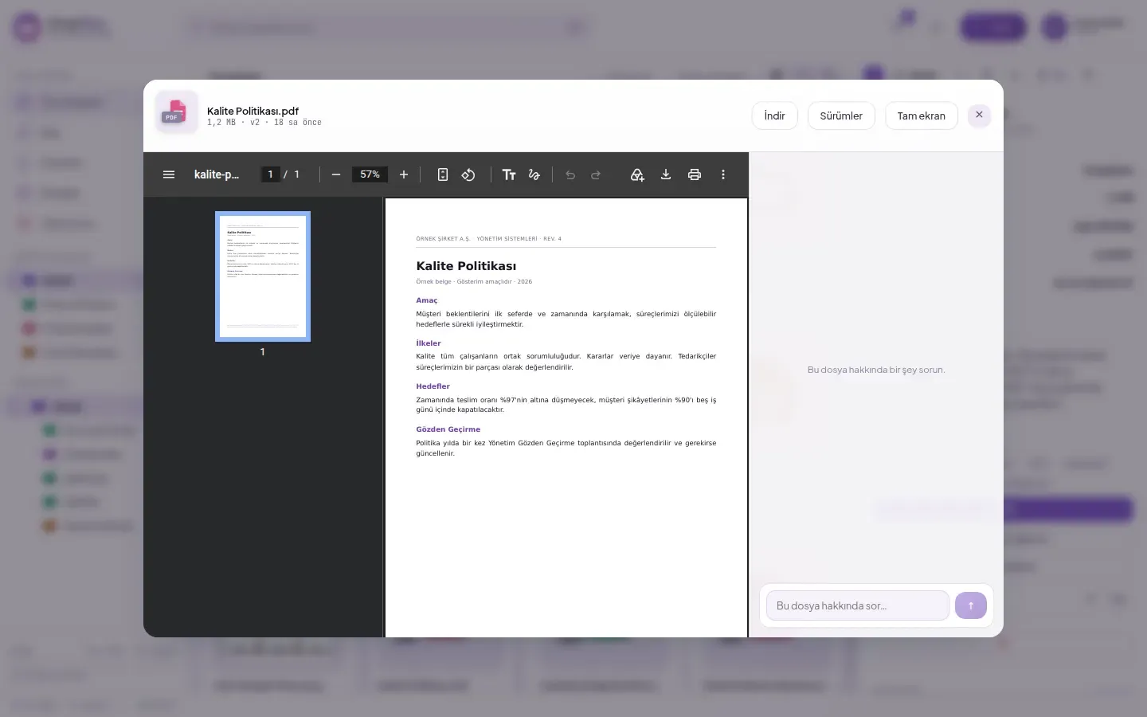Focus the 'Bu dosya hakkında sor...' input
The width and height of the screenshot is (1147, 717).
tap(858, 605)
